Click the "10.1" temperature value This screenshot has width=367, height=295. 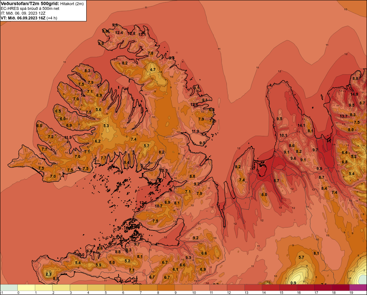tap(283, 135)
